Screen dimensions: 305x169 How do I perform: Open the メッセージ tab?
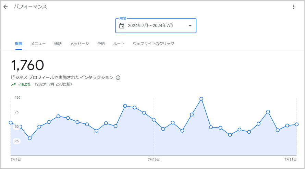(x=80, y=44)
